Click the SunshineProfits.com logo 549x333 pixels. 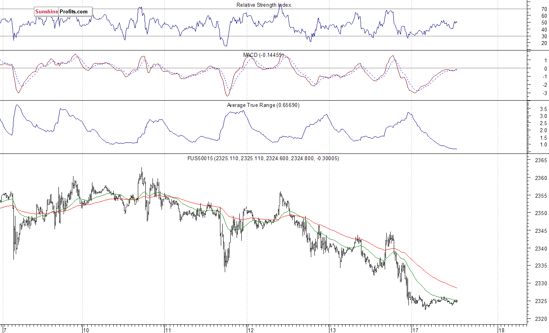coord(63,11)
